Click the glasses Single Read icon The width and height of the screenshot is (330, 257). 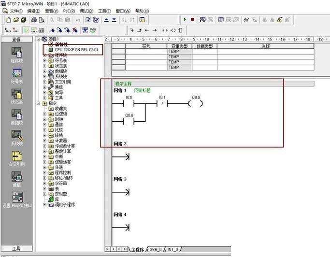[x=246, y=20]
